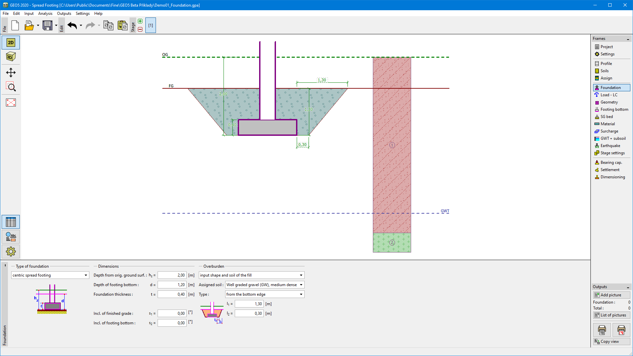Click Copy view button

click(612, 341)
